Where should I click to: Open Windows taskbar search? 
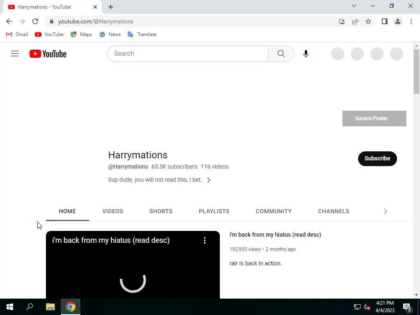[30, 307]
